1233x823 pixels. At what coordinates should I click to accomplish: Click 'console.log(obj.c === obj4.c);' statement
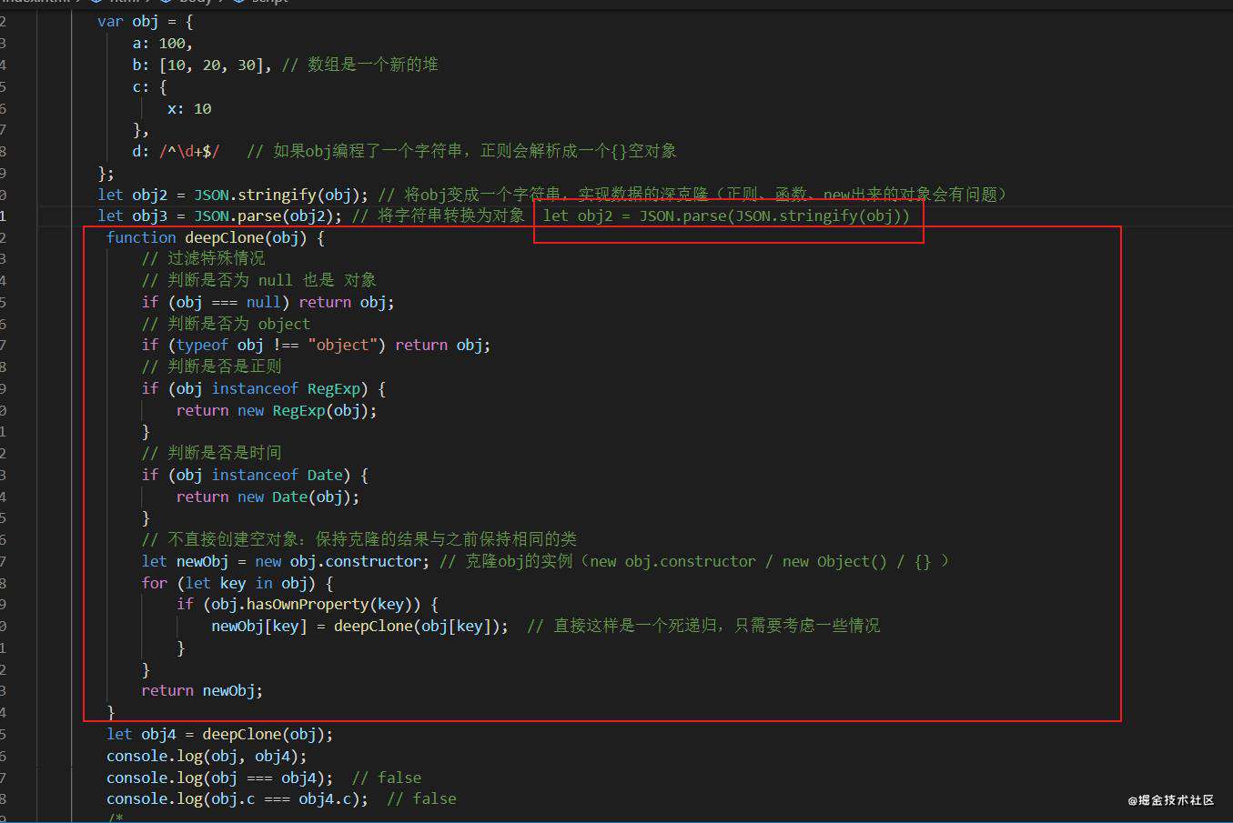(x=238, y=798)
